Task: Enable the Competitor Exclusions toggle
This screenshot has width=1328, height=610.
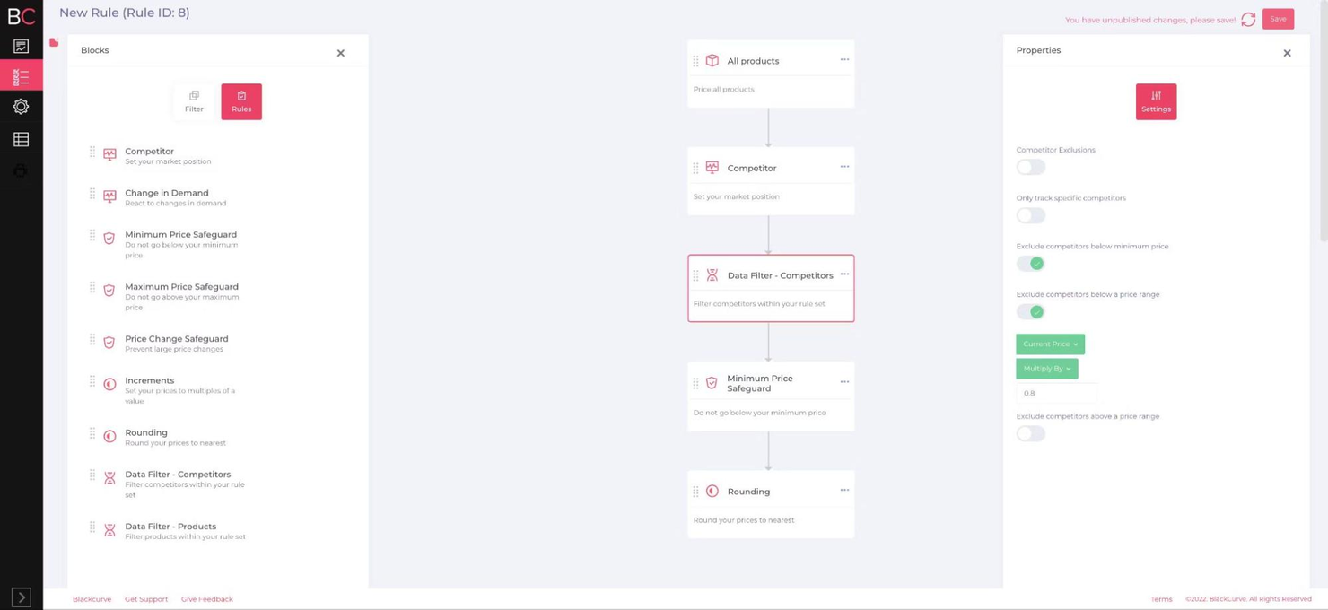Action: (1029, 167)
